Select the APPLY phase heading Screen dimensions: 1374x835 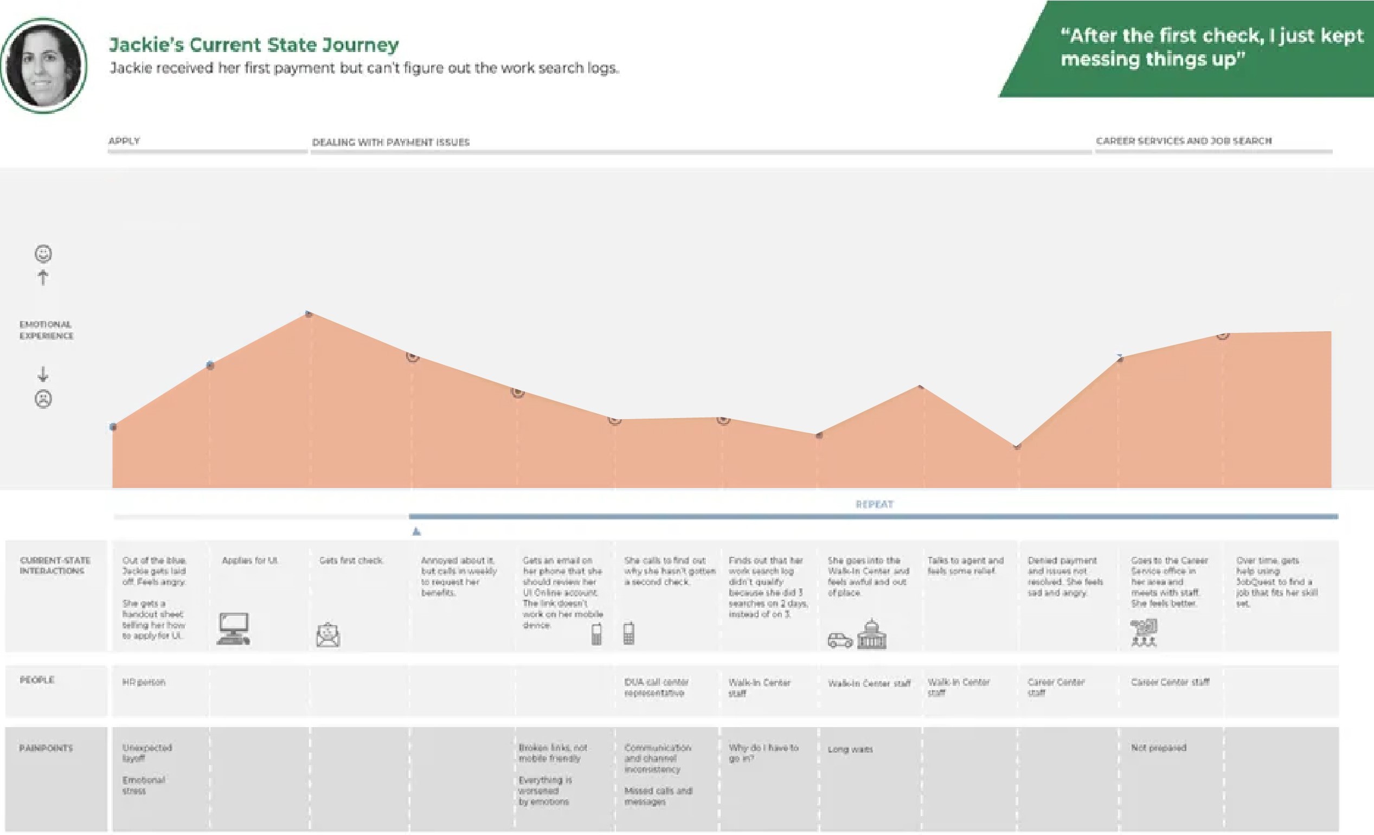(x=124, y=140)
